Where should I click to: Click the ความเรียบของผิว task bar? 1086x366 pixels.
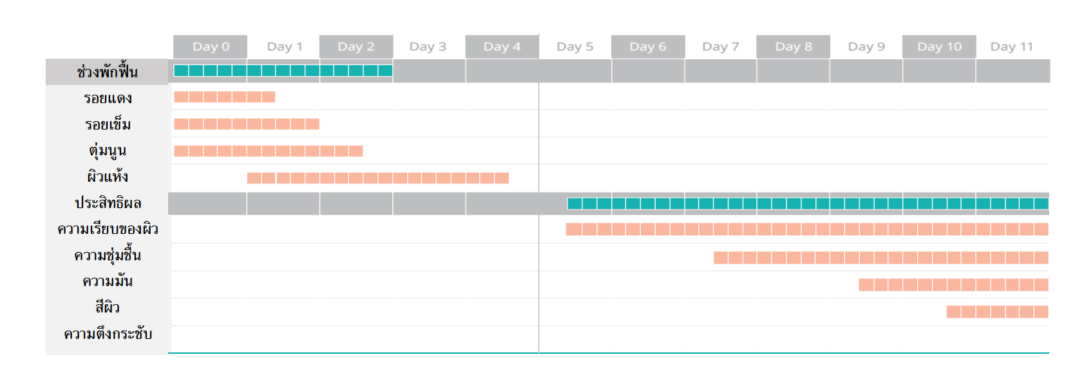(806, 229)
